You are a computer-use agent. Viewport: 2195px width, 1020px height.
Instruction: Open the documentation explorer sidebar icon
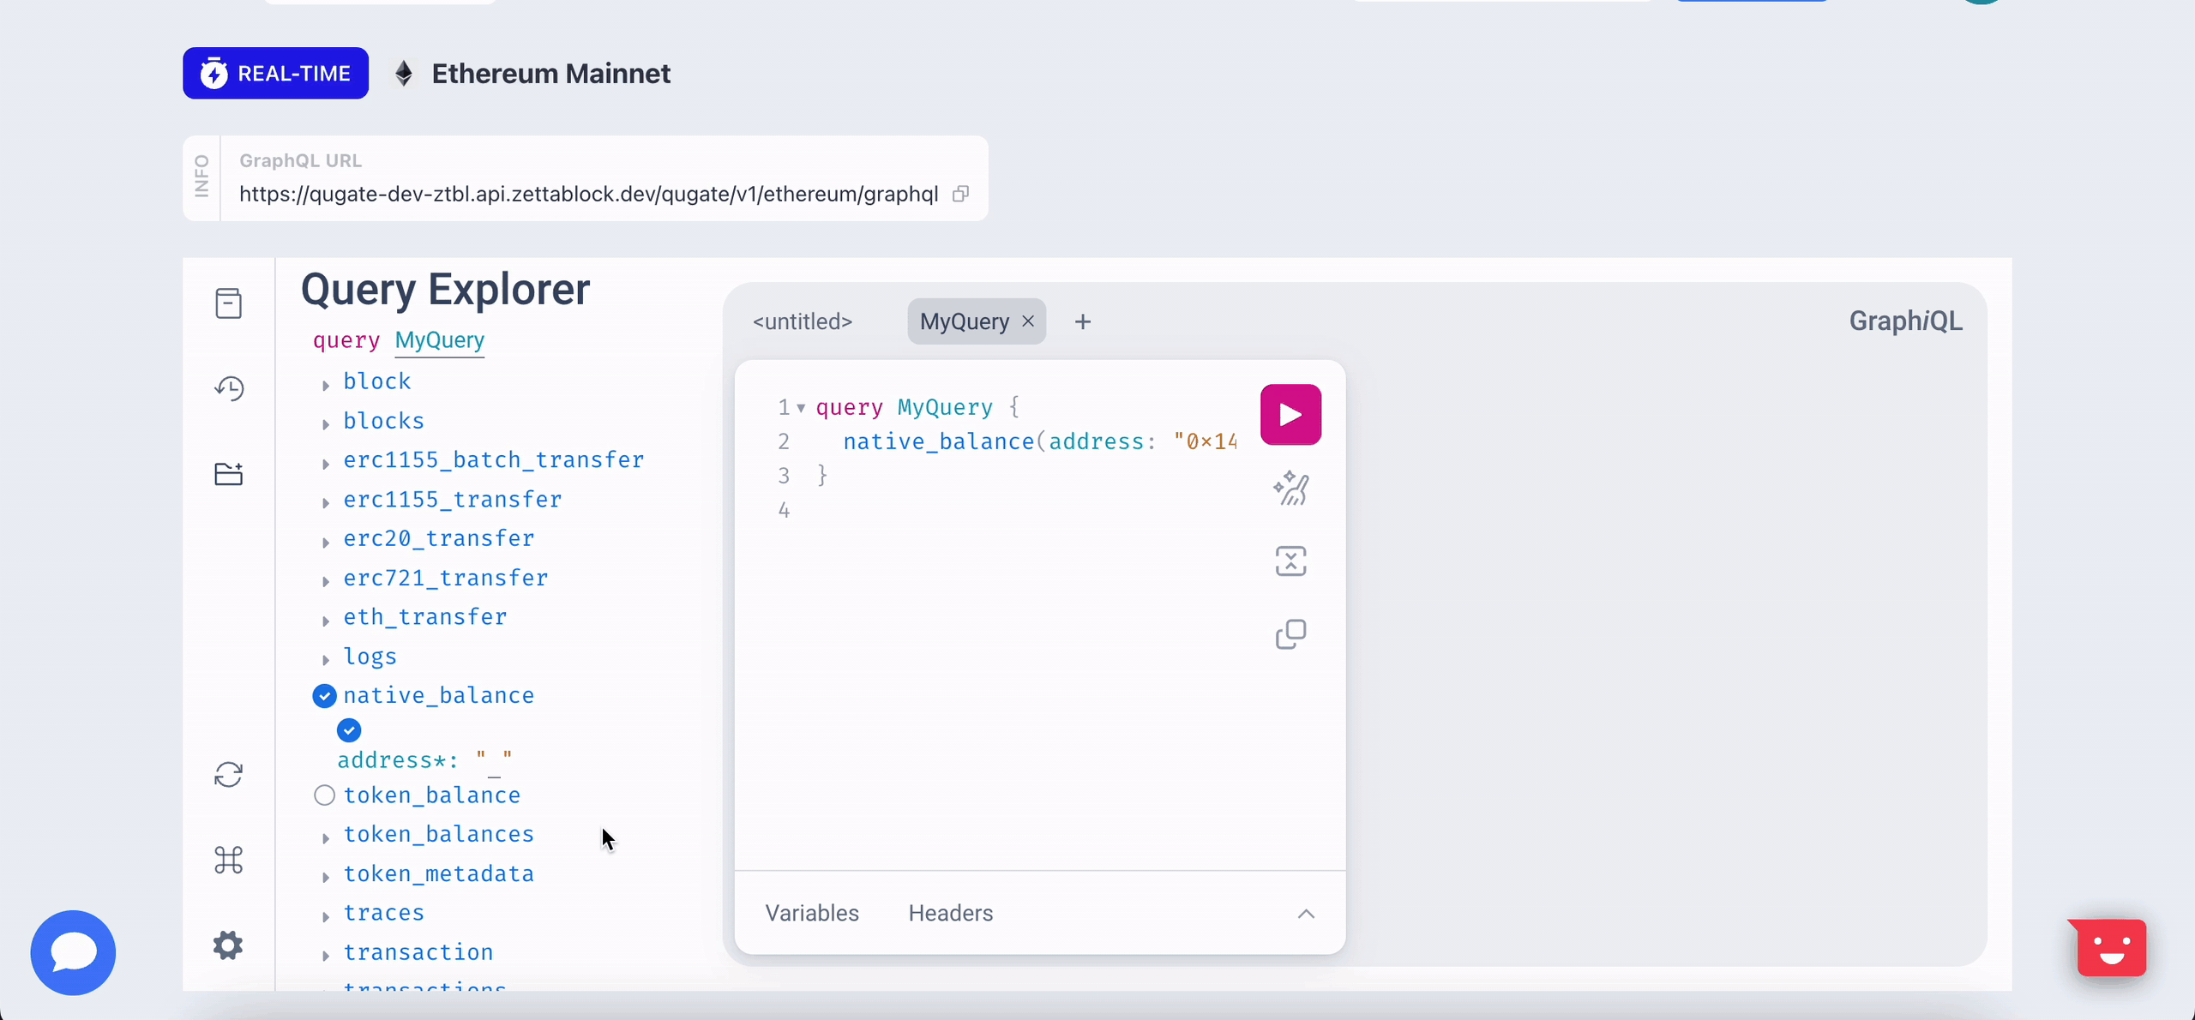point(228,303)
